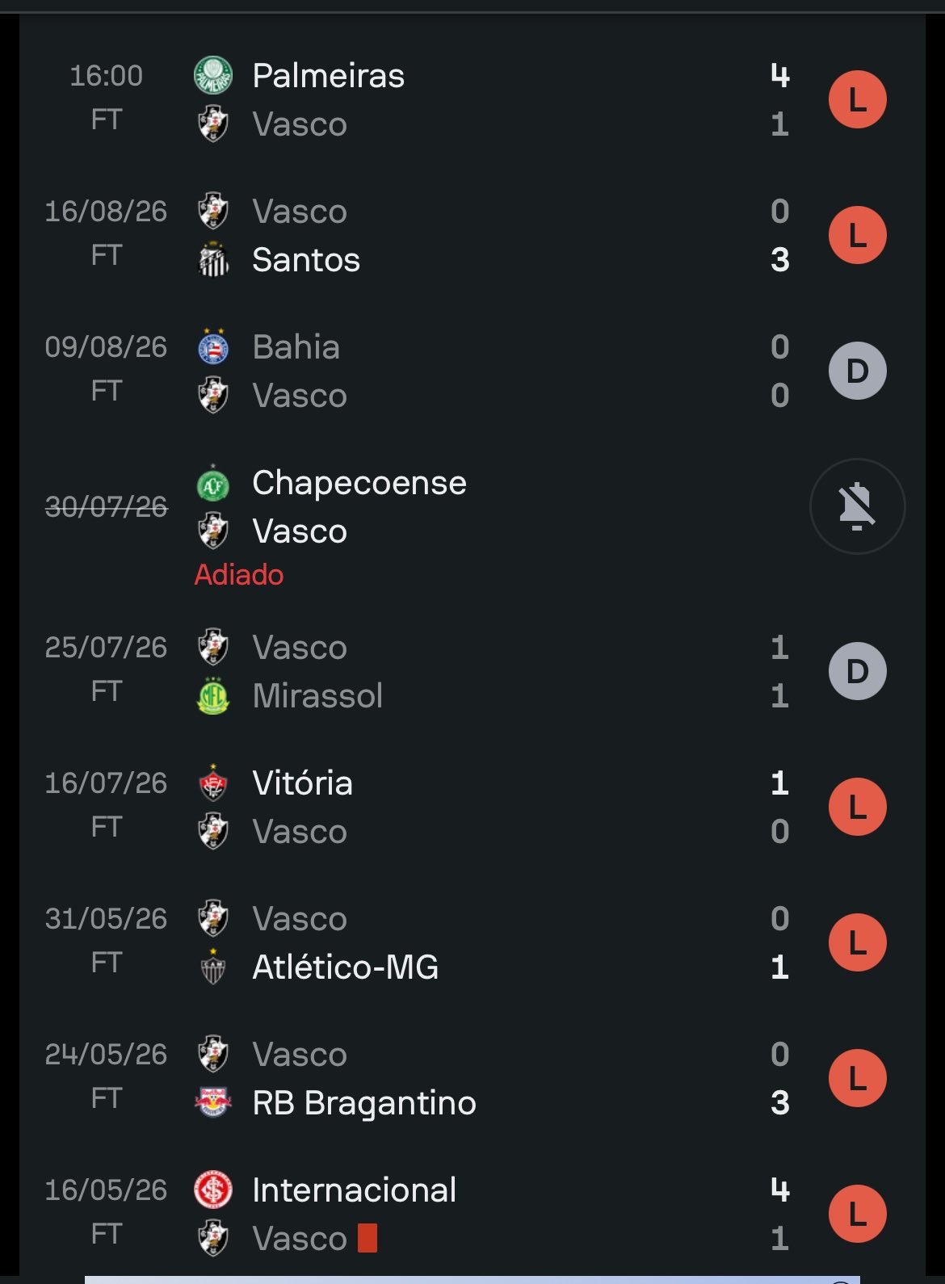Click the Palmeiras club crest
This screenshot has width=945, height=1284.
pyautogui.click(x=213, y=76)
